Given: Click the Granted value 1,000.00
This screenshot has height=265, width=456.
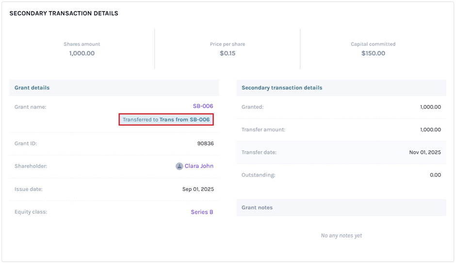Looking at the screenshot, I should pos(430,107).
